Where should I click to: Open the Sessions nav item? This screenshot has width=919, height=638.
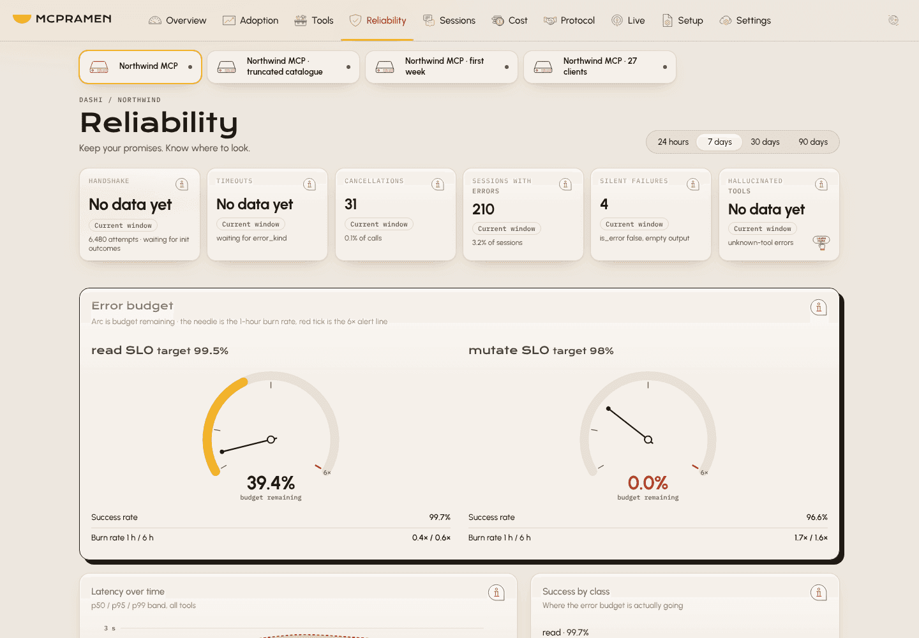tap(449, 20)
